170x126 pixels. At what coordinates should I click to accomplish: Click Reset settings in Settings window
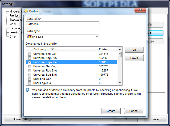point(23,119)
